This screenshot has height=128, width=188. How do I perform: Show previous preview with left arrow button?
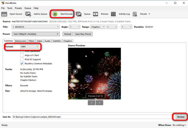pyautogui.click(x=91, y=103)
